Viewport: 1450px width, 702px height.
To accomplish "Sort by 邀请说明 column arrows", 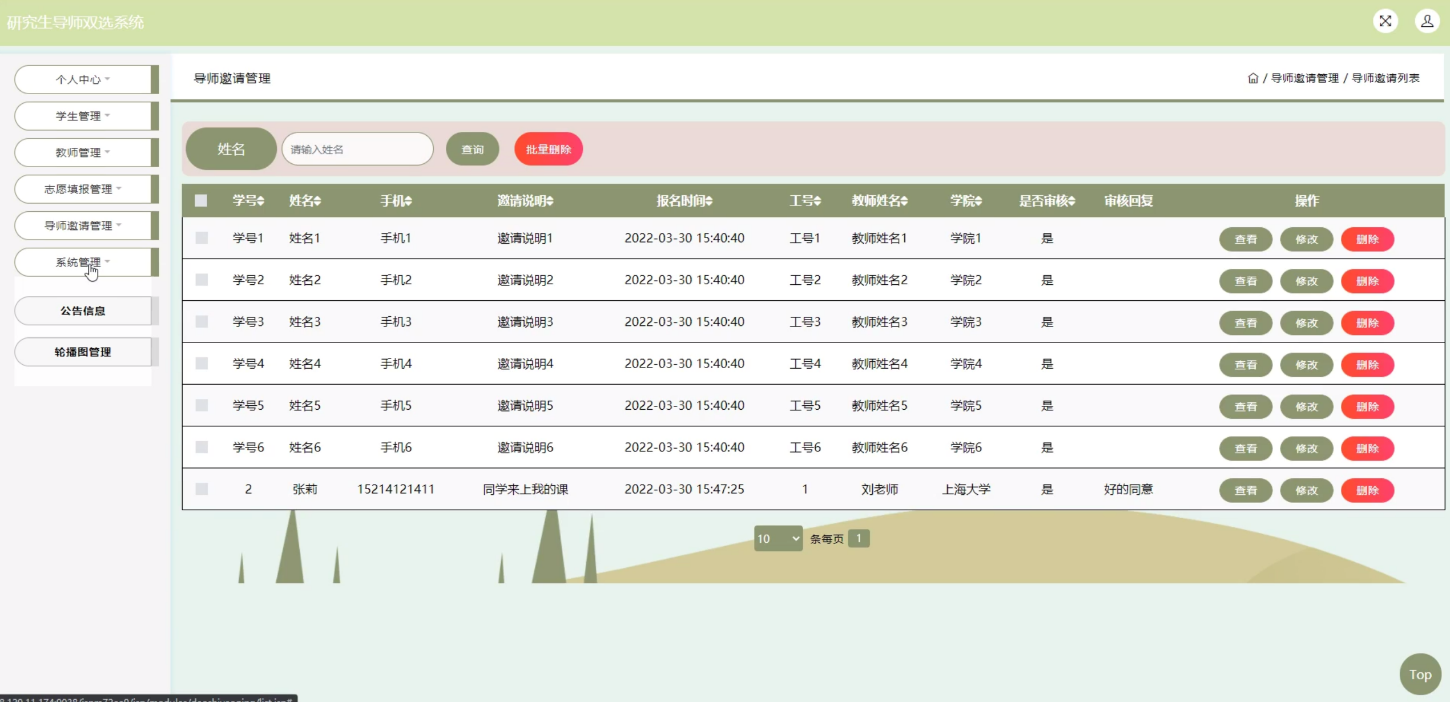I will 550,201.
